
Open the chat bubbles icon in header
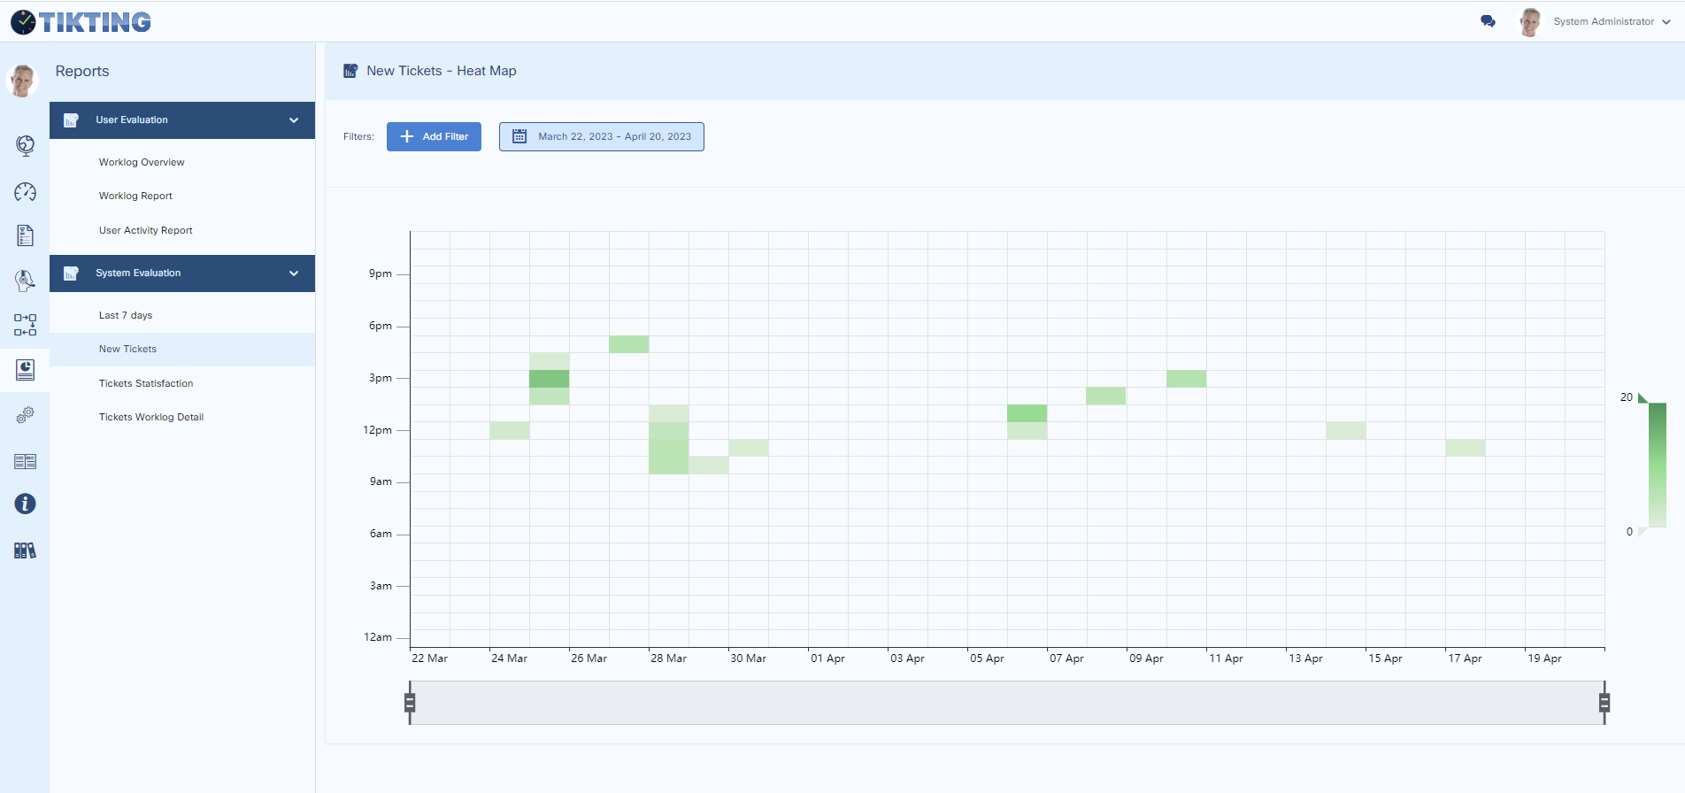coord(1488,21)
